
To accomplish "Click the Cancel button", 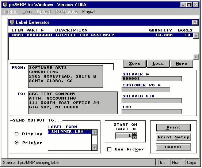I will coord(174,147).
